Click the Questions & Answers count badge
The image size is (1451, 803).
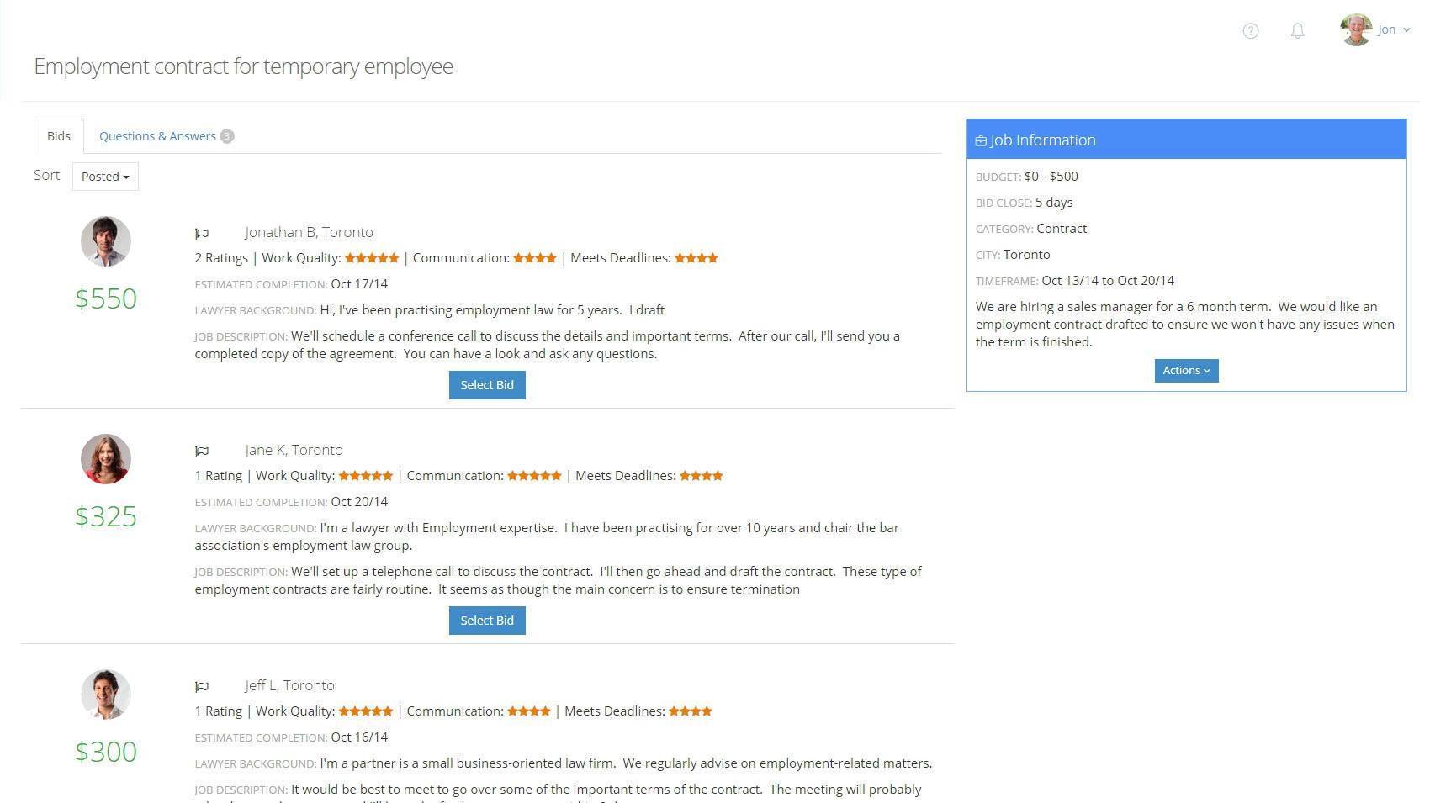pos(227,136)
